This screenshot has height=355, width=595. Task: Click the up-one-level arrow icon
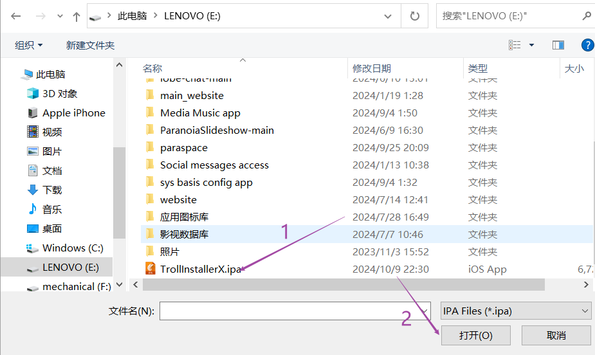click(77, 16)
